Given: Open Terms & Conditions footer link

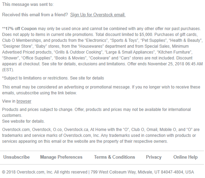Looking at the screenshot, I should [115, 157].
